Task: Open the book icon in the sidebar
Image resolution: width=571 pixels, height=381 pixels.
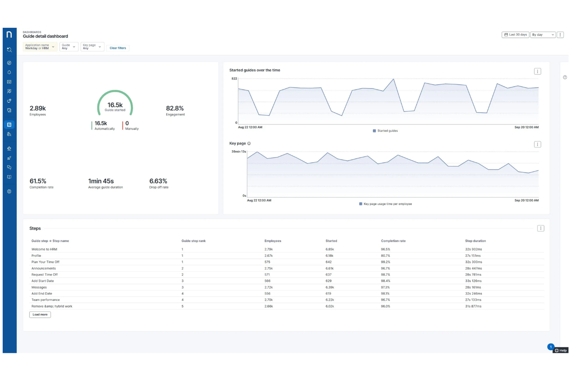Action: 9,177
